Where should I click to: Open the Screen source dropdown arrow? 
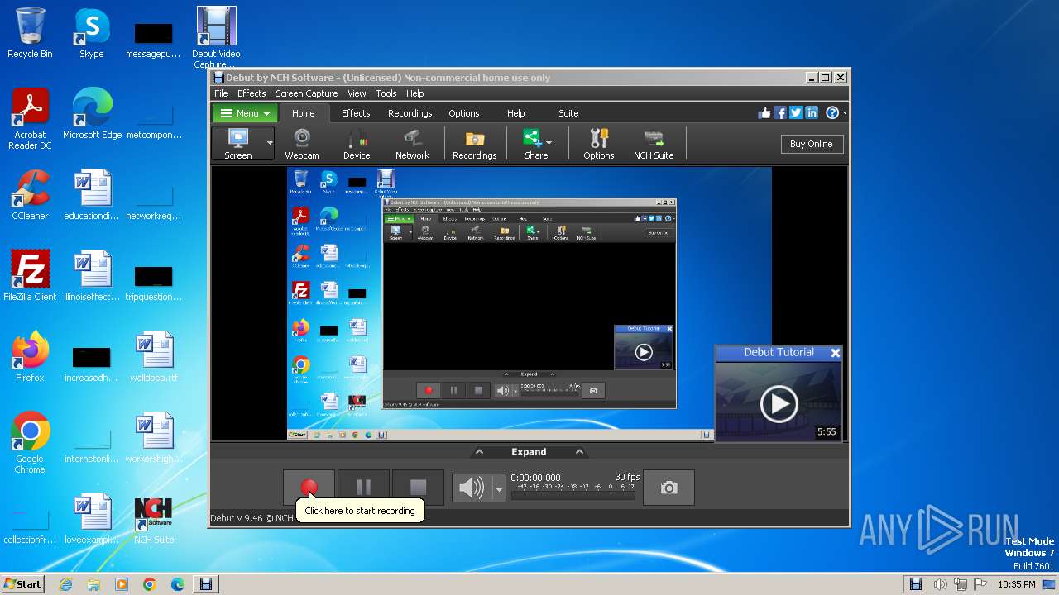(x=269, y=144)
